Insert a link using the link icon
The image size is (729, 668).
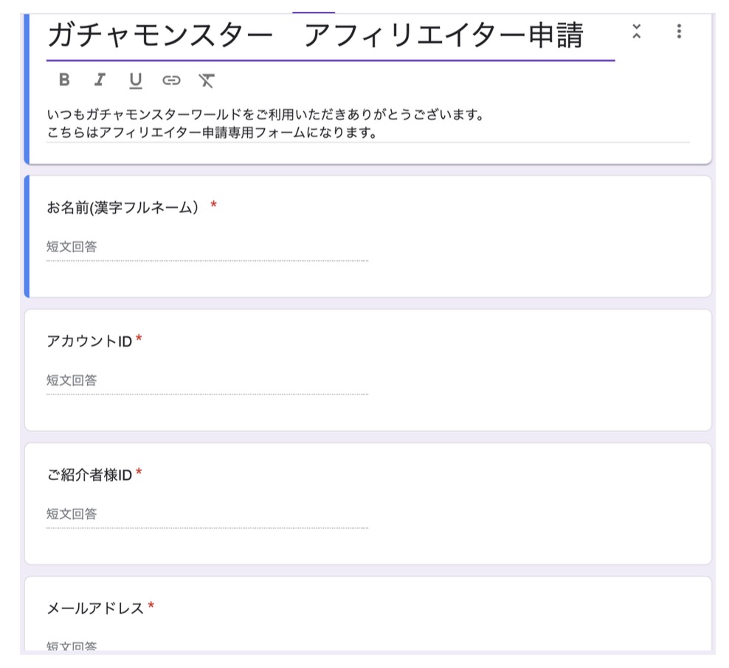click(173, 81)
